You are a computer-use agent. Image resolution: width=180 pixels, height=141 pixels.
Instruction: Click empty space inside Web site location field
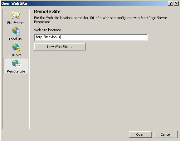pyautogui.click(x=103, y=37)
